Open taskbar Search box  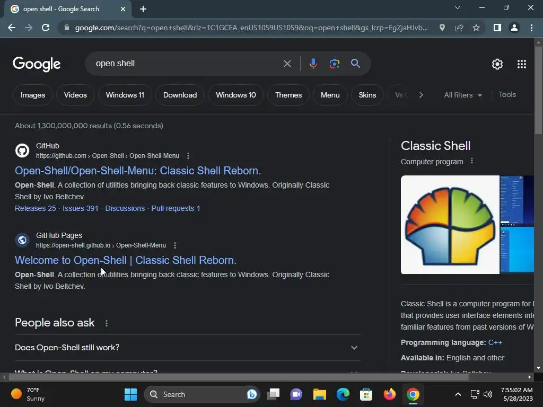(x=202, y=394)
